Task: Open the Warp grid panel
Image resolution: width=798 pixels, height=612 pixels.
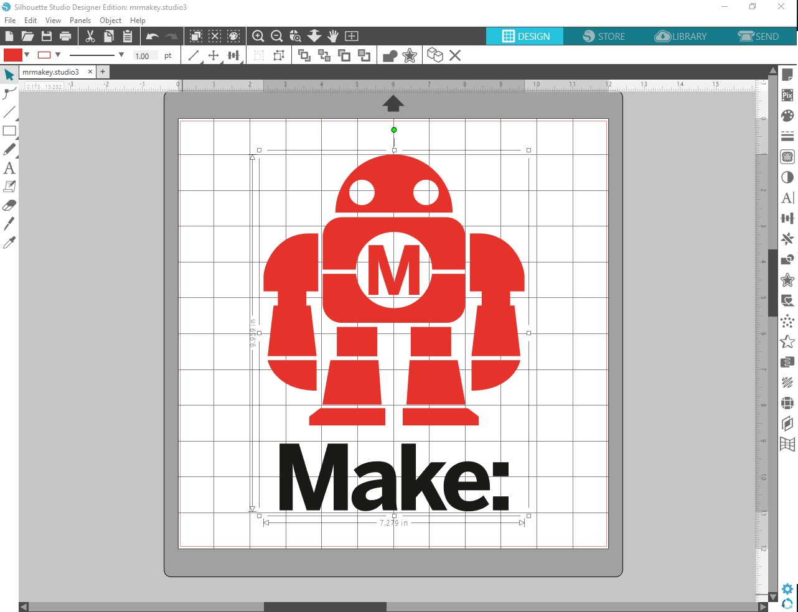Action: 787,444
